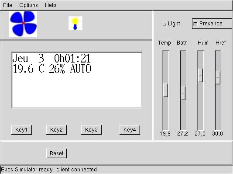Click the Key4 button
This screenshot has width=233, height=174.
pyautogui.click(x=130, y=130)
